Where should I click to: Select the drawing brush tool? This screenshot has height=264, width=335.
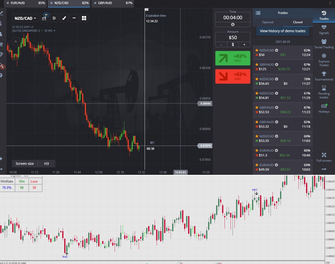tap(64, 18)
